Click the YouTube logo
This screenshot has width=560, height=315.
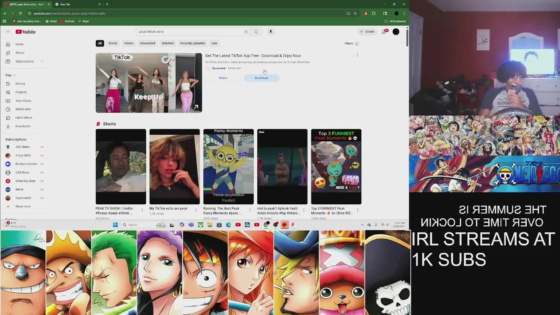tap(25, 31)
